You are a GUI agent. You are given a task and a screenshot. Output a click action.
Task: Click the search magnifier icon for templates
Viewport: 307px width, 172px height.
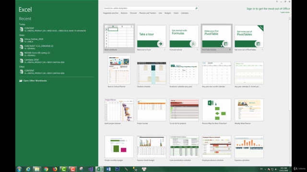[196, 8]
